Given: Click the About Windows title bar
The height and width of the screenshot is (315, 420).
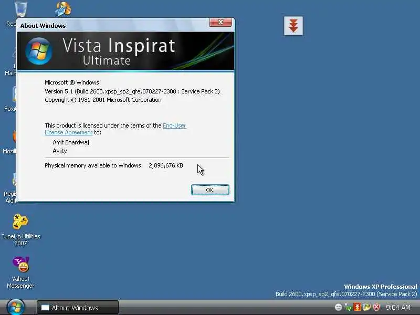Looking at the screenshot, I should coord(112,25).
